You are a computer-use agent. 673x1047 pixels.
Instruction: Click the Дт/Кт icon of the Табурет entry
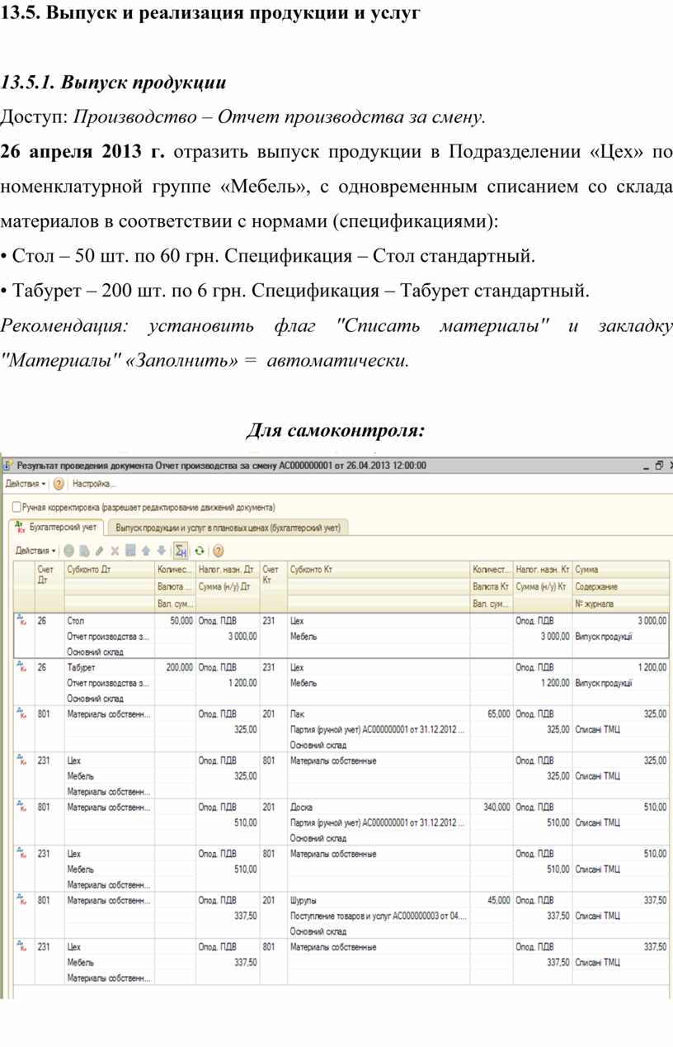(x=21, y=666)
